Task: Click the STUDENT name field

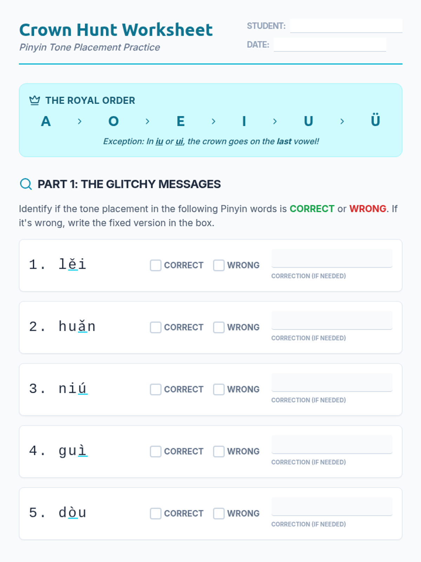Action: pos(346,26)
